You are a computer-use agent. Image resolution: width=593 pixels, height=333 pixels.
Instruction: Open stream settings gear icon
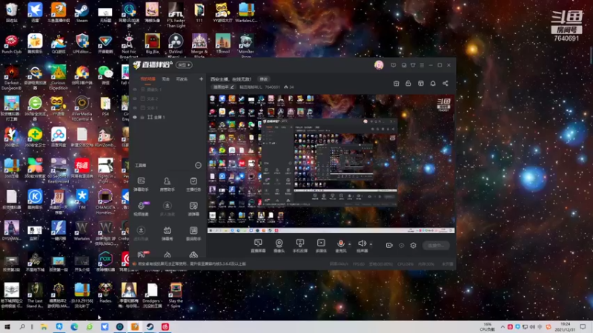tap(413, 246)
